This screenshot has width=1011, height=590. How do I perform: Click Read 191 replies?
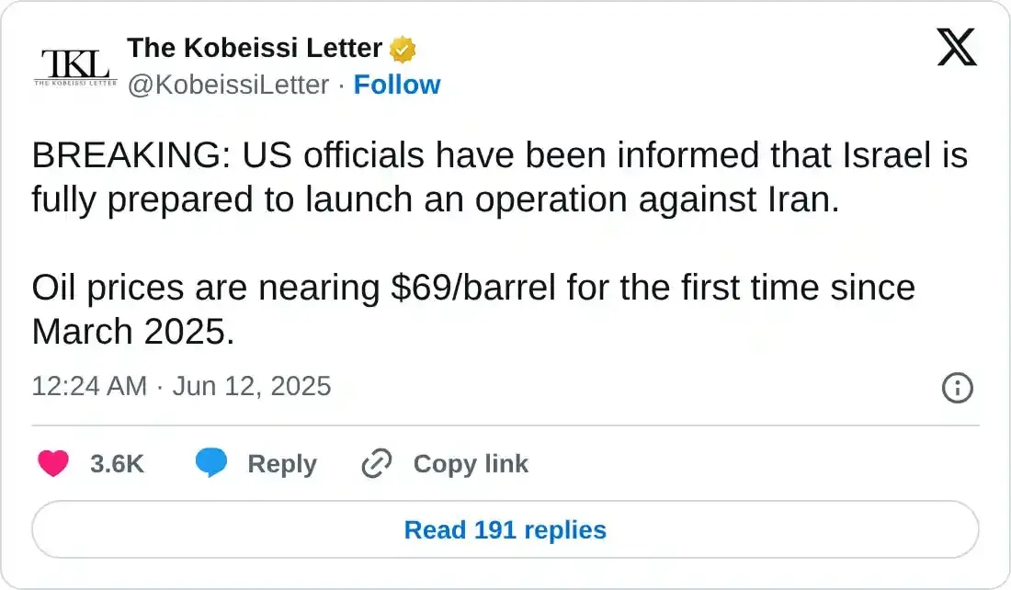[505, 529]
